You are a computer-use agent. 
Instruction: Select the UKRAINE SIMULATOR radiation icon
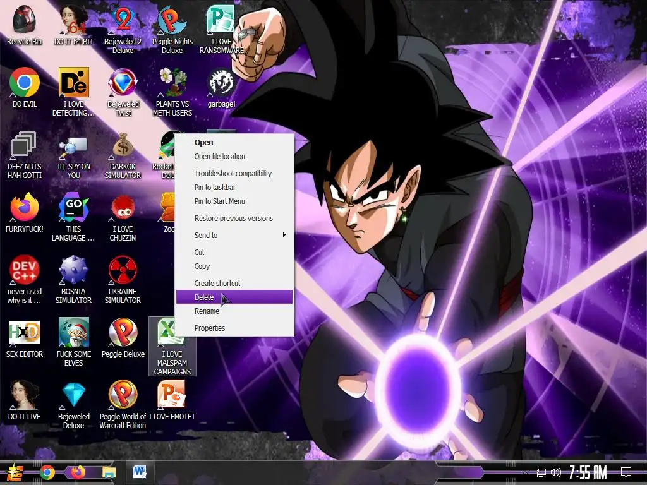(123, 279)
